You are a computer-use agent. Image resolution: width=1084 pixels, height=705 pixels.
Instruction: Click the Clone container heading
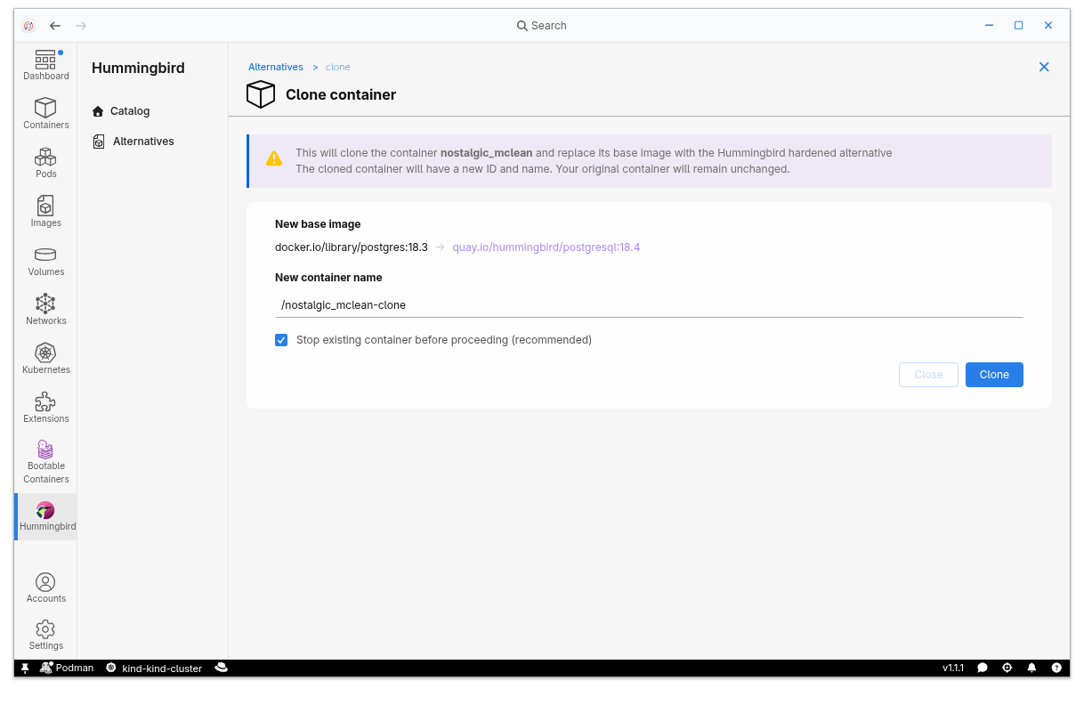pyautogui.click(x=341, y=94)
